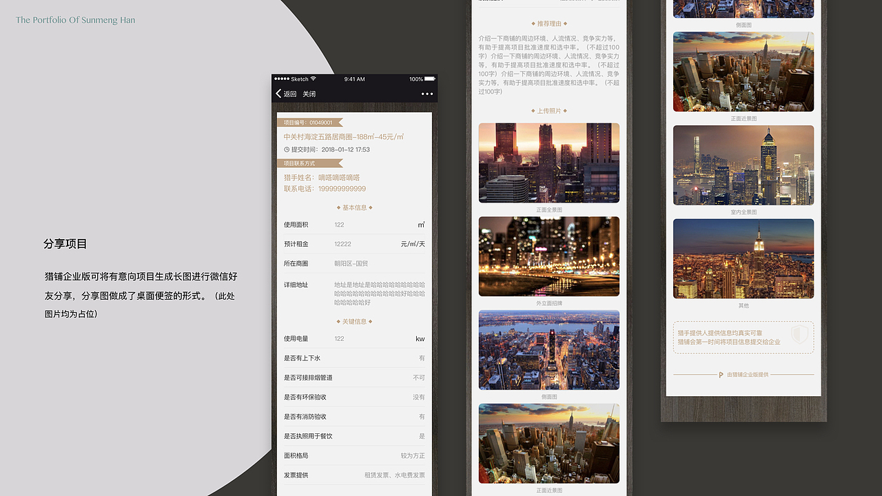Click The Portfolio Of Sunmeng Han title

pyautogui.click(x=76, y=20)
